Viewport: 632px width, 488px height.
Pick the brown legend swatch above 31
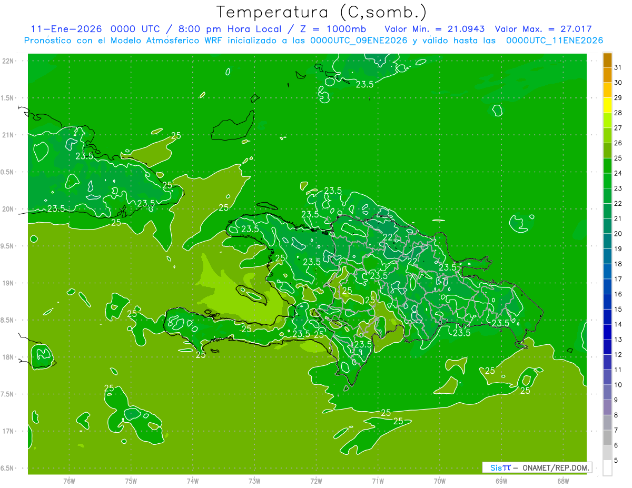pyautogui.click(x=607, y=60)
